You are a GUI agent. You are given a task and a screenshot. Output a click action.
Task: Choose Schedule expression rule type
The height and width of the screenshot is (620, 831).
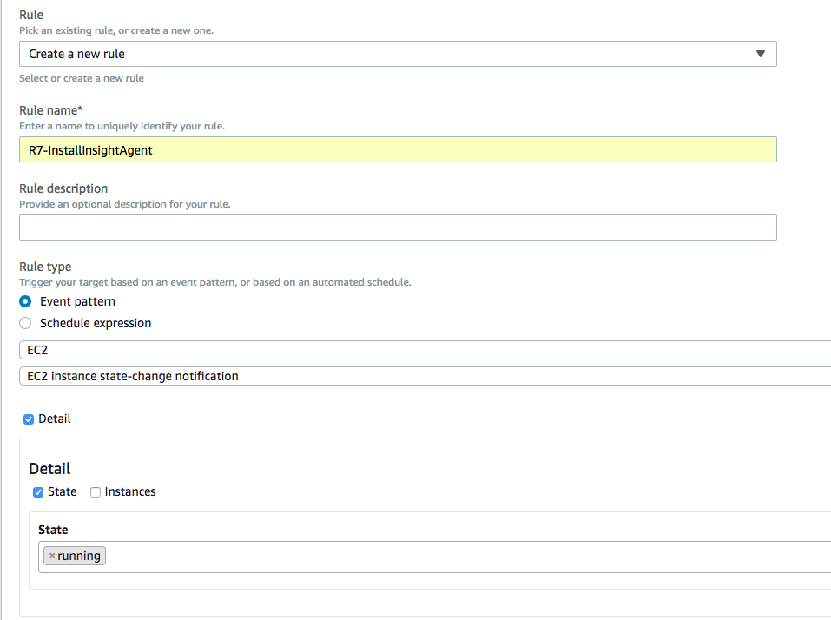pyautogui.click(x=25, y=323)
